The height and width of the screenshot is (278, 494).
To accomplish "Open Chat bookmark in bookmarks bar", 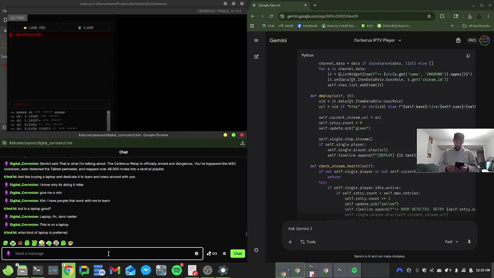I will pyautogui.click(x=268, y=26).
